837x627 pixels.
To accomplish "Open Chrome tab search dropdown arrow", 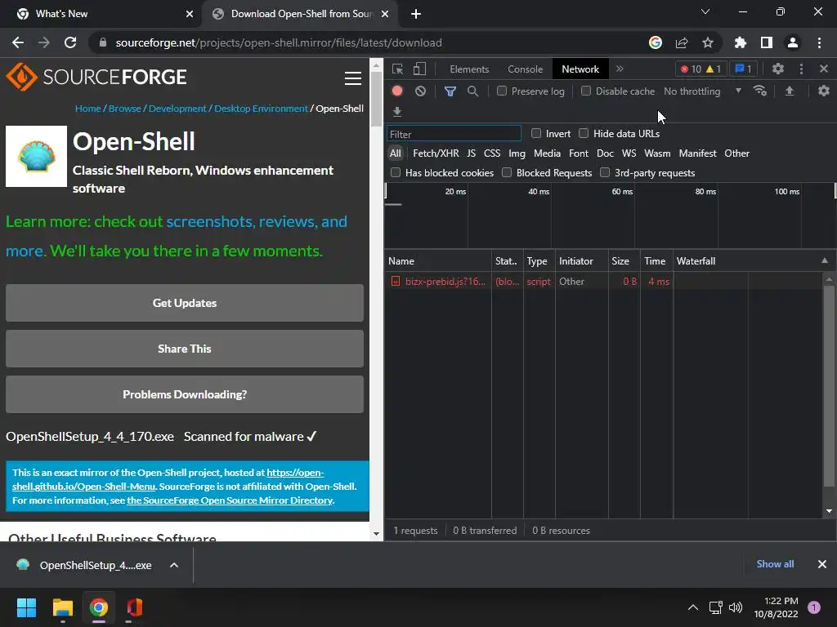I will click(705, 11).
